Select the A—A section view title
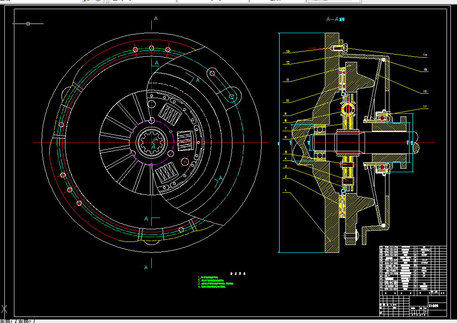The image size is (457, 323). click(x=335, y=20)
